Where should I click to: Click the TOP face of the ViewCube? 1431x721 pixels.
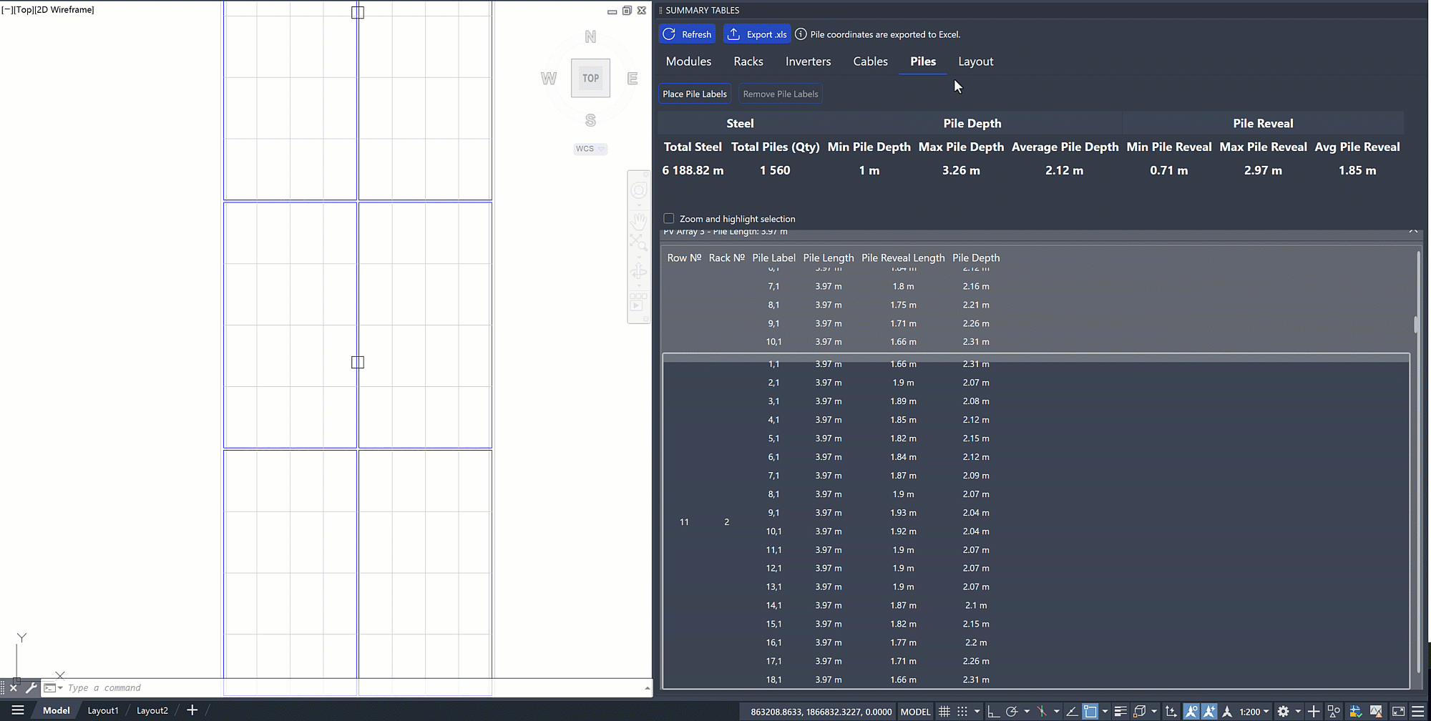point(590,78)
